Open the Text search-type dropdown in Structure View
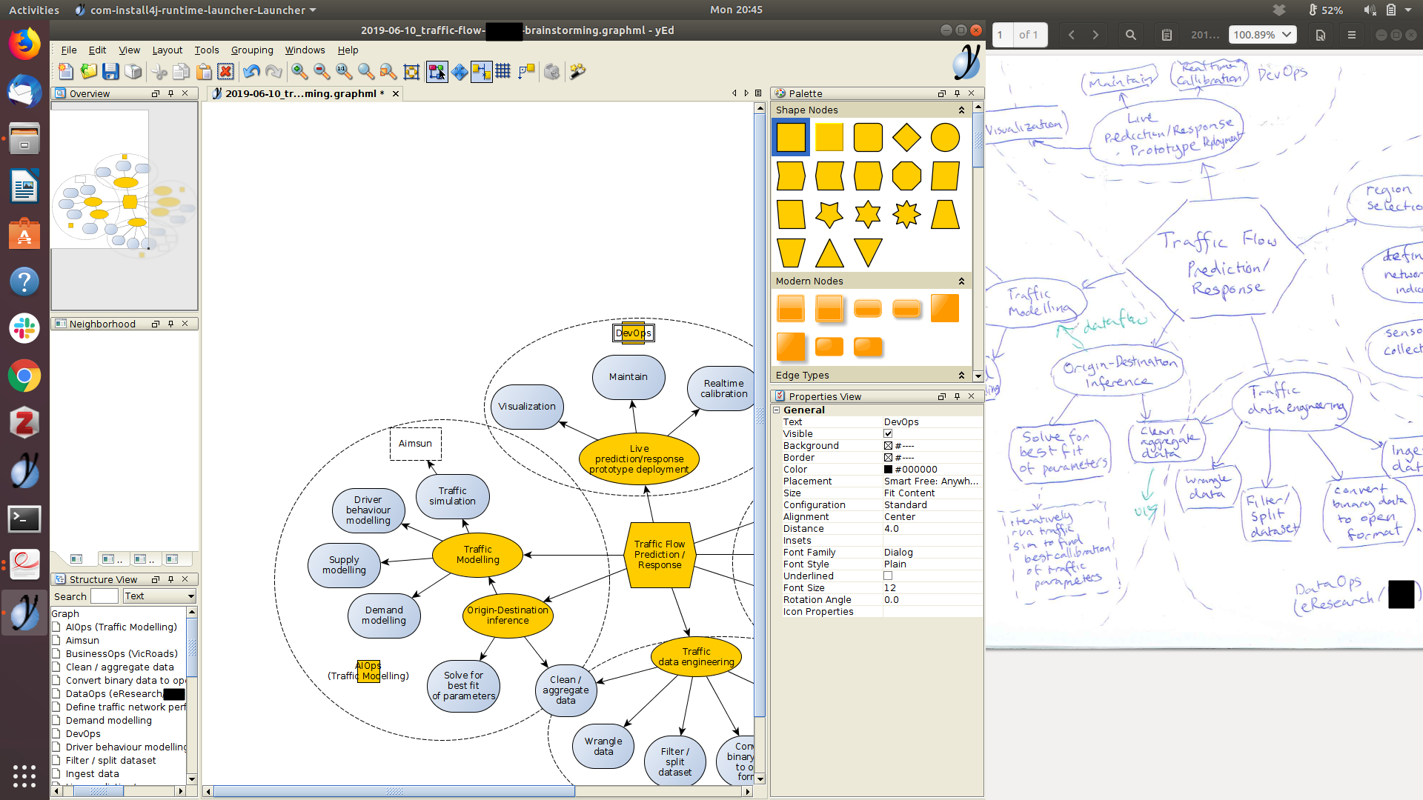 (159, 596)
